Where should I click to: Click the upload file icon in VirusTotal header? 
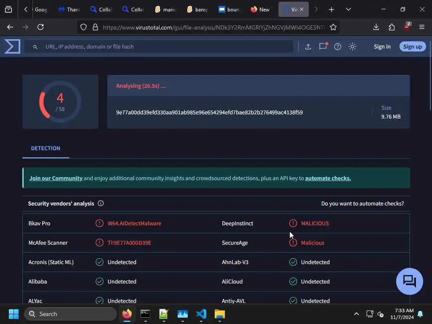pyautogui.click(x=308, y=46)
